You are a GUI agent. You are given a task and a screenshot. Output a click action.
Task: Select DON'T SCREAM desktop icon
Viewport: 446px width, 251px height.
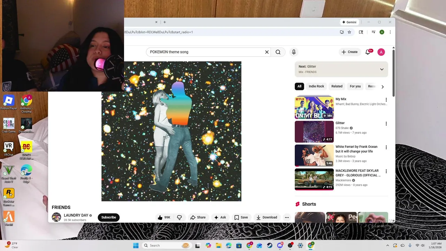point(26,151)
